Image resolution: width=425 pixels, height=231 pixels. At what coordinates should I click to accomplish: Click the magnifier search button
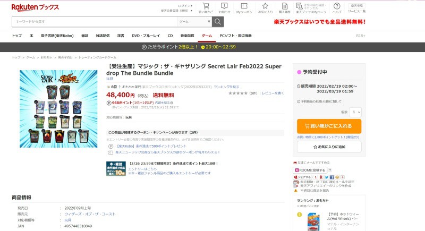pyautogui.click(x=218, y=22)
